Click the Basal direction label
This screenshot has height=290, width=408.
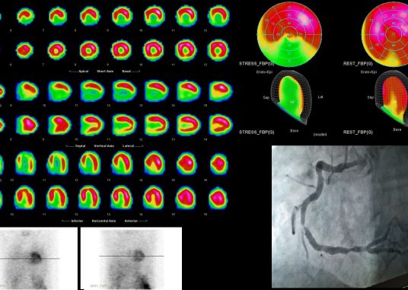[132, 72]
